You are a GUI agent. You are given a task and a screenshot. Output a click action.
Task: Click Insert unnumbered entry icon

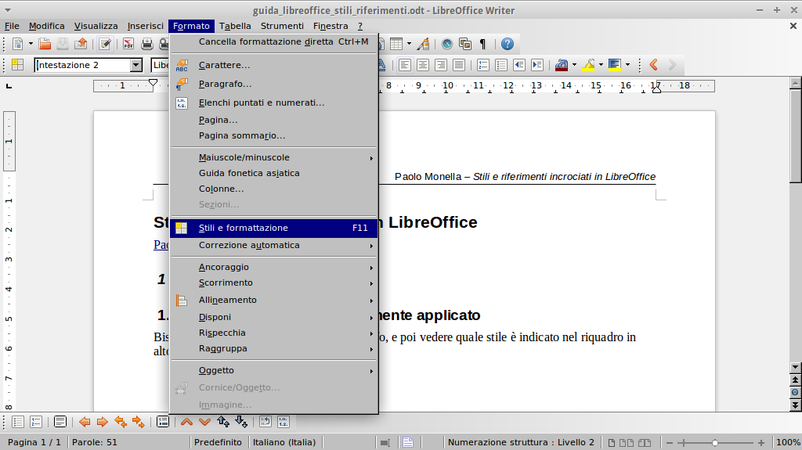coord(163,422)
